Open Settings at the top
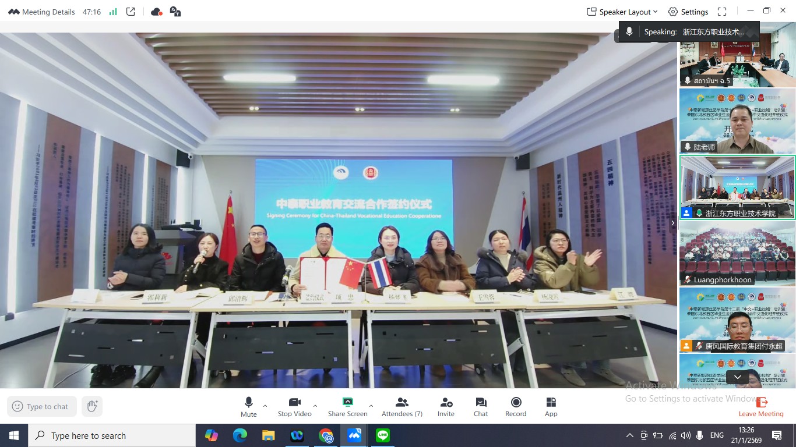 point(688,12)
